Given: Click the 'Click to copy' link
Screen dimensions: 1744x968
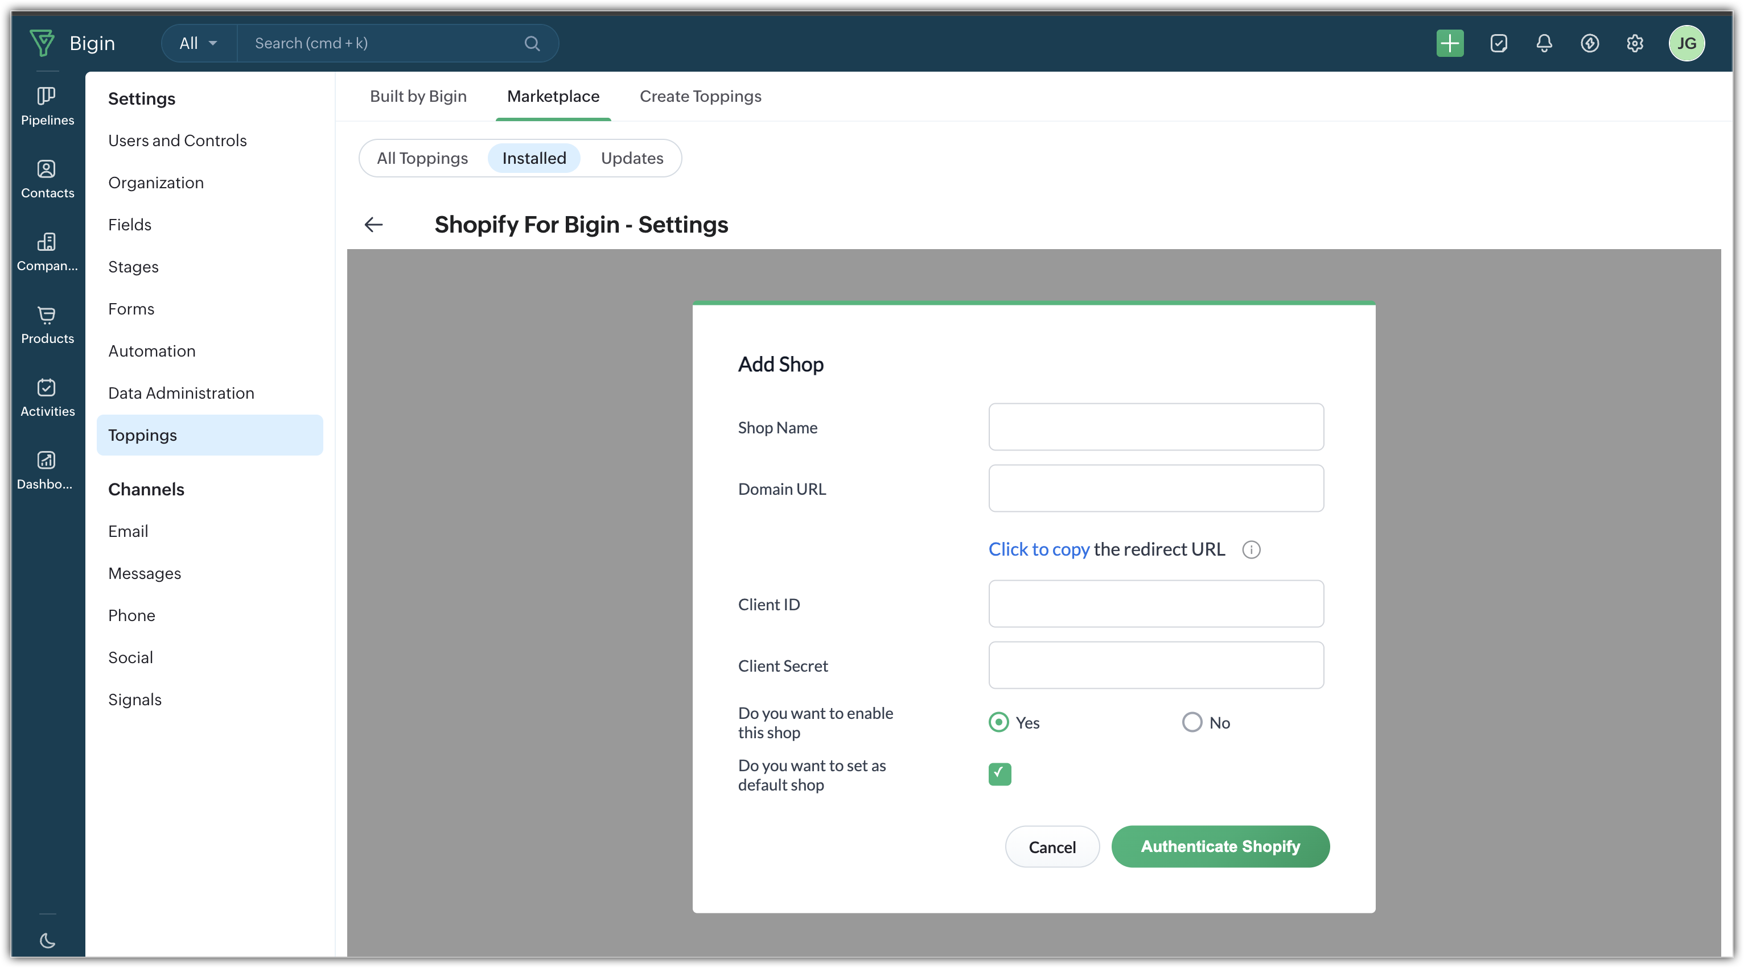Looking at the screenshot, I should pyautogui.click(x=1039, y=549).
